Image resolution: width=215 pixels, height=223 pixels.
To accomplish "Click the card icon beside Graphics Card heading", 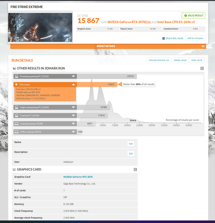I will pyautogui.click(x=14, y=169).
